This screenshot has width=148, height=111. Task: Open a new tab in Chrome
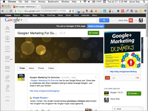(x=43, y=7)
